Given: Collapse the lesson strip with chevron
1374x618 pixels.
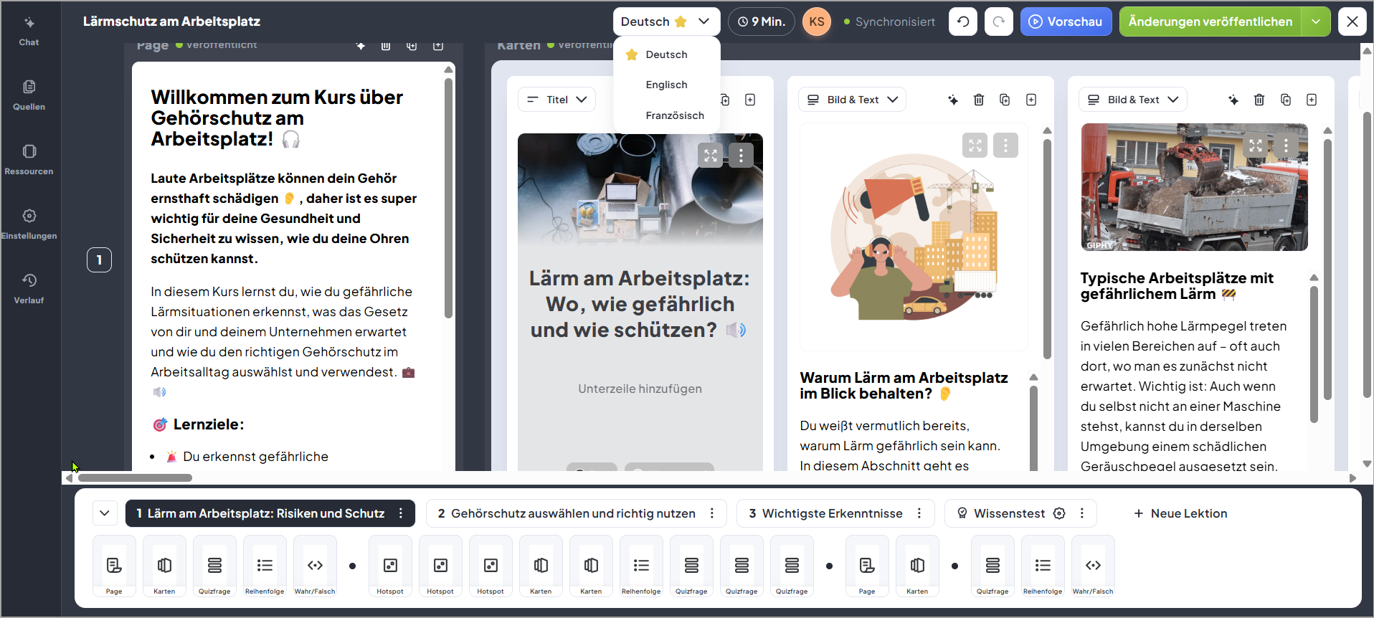Looking at the screenshot, I should click(x=105, y=513).
